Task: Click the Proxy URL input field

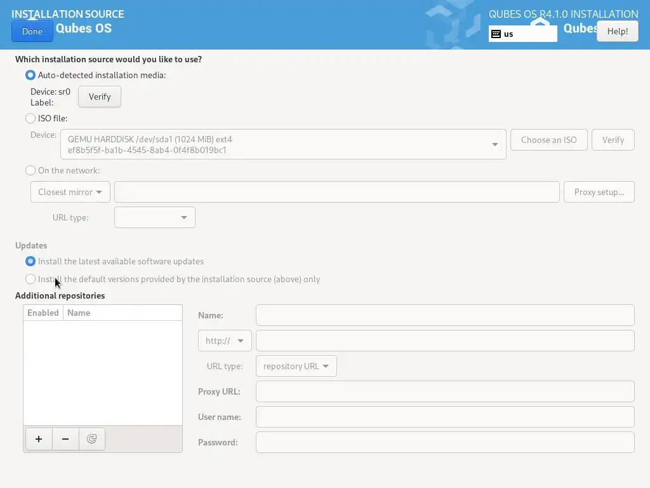Action: [x=445, y=391]
